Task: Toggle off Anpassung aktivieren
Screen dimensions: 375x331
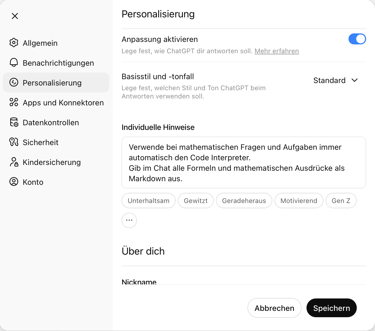Action: [x=357, y=39]
